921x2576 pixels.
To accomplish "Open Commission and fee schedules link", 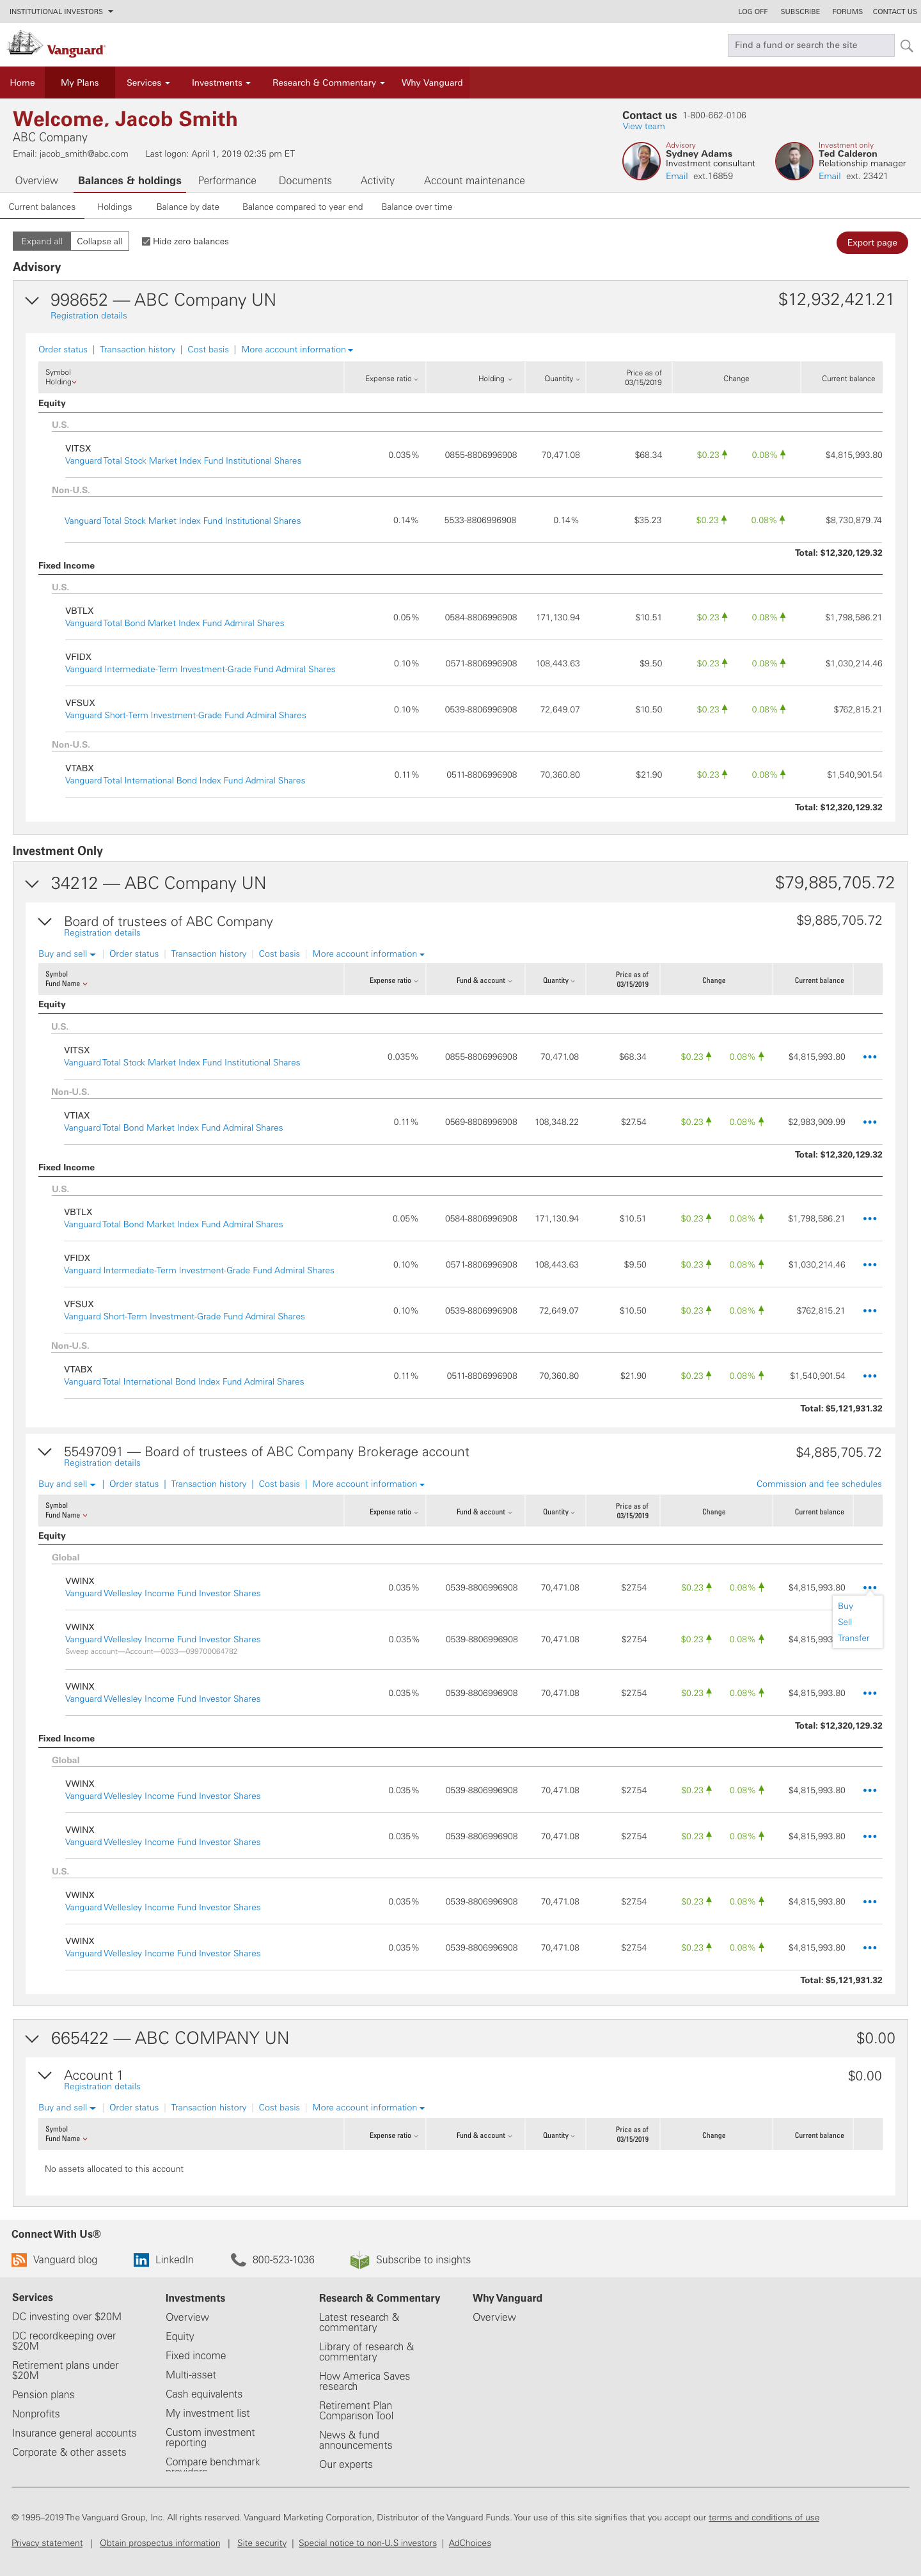I will [x=819, y=1484].
